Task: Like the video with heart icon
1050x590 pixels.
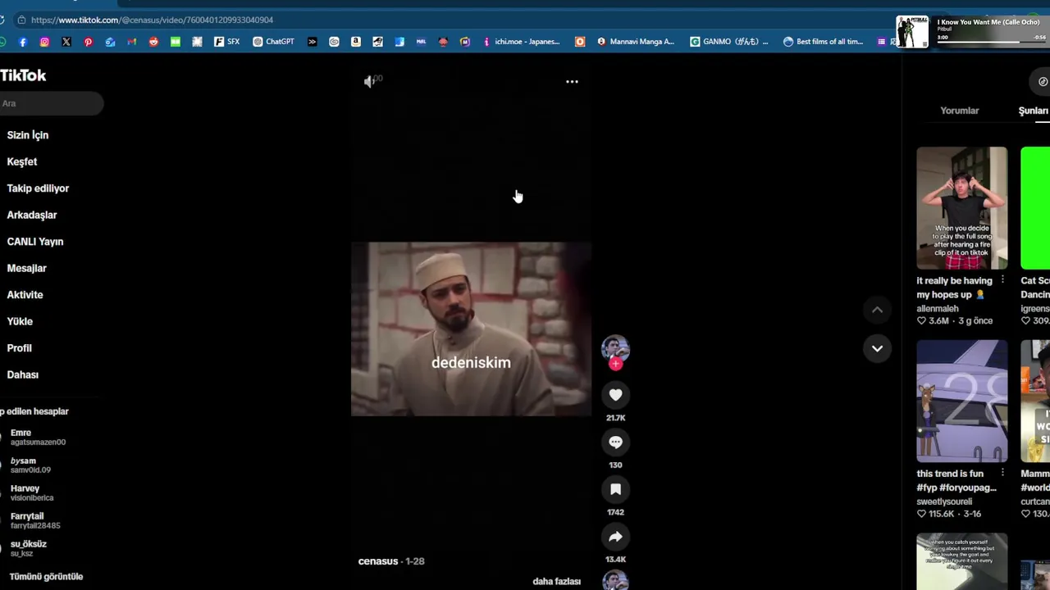Action: click(615, 395)
